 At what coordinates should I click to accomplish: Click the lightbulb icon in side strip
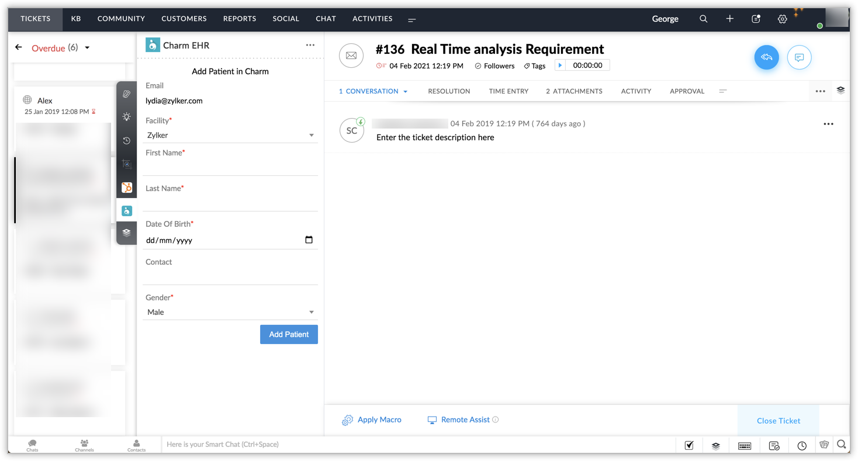point(126,117)
